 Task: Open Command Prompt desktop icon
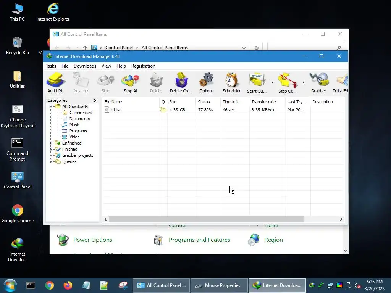point(18,150)
